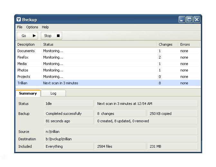Select the Projects backup row

(x=108, y=77)
